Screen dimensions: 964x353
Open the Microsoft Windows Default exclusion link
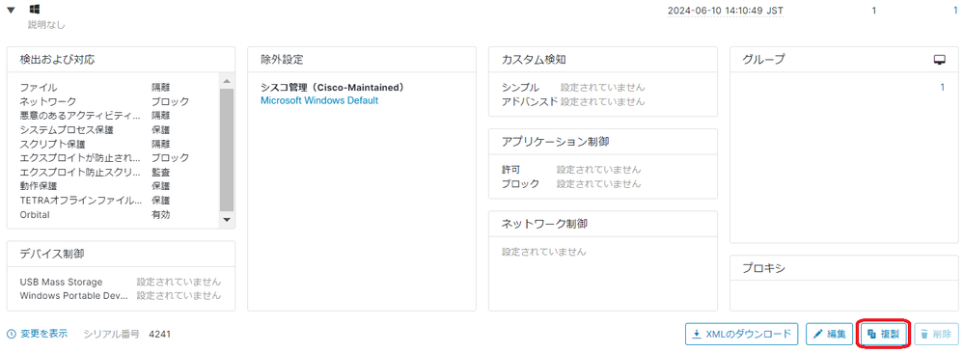319,100
